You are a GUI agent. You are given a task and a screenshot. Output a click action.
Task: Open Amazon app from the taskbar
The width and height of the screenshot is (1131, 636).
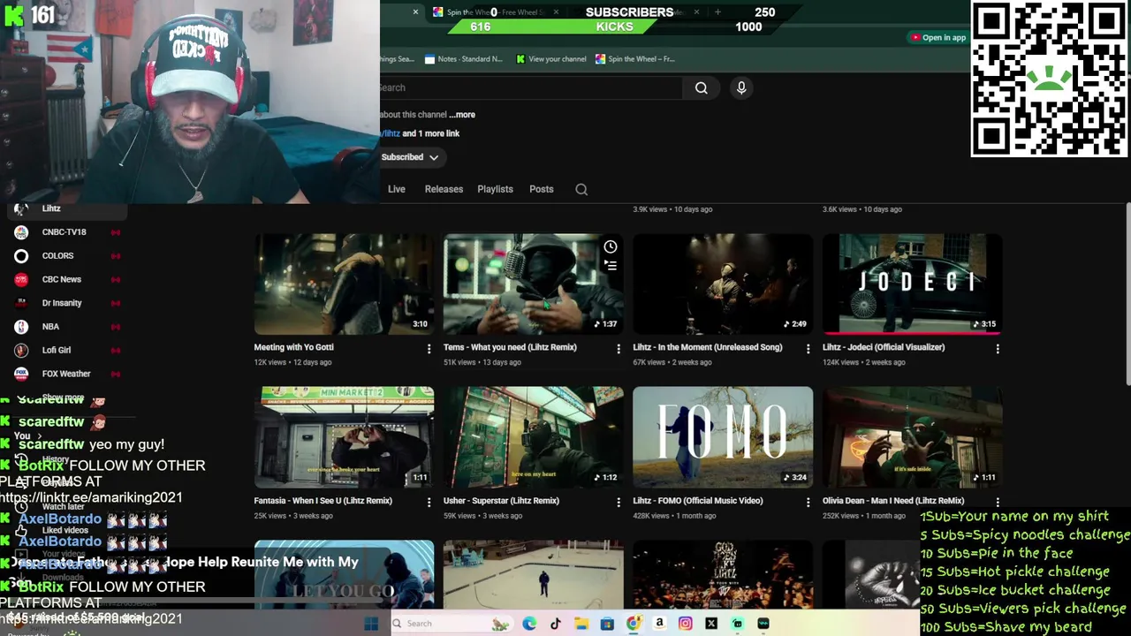659,624
